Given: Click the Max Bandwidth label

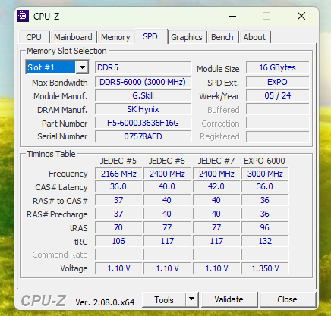Looking at the screenshot, I should click(60, 83).
